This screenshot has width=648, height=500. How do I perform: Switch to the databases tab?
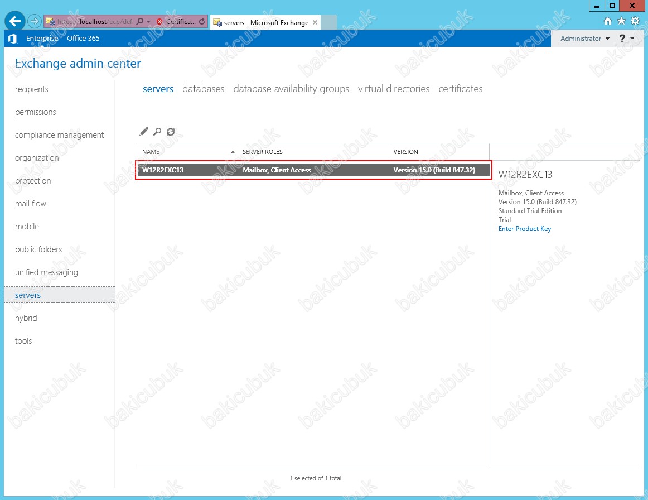204,89
